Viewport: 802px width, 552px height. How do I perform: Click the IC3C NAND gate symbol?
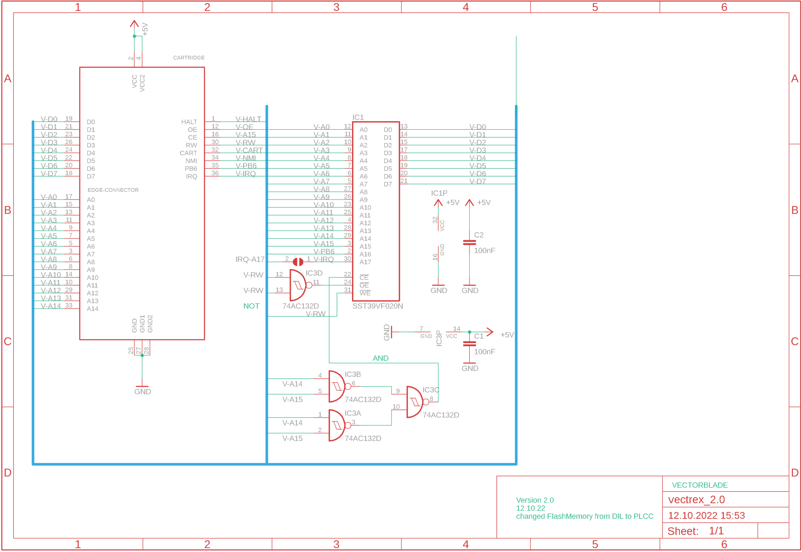pos(415,402)
